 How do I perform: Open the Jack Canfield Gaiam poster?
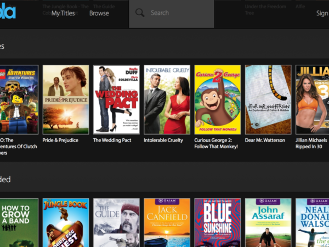point(167,223)
